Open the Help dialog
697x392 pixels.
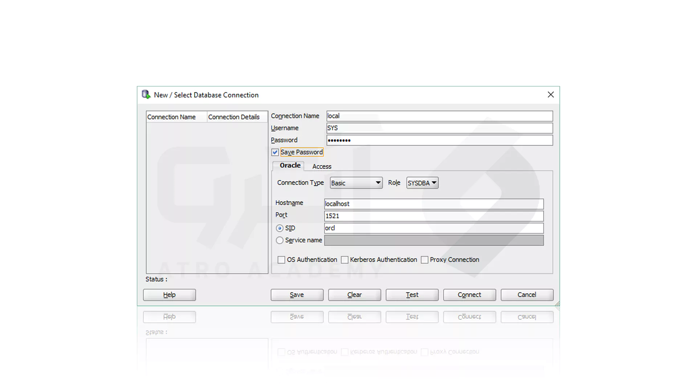(169, 295)
